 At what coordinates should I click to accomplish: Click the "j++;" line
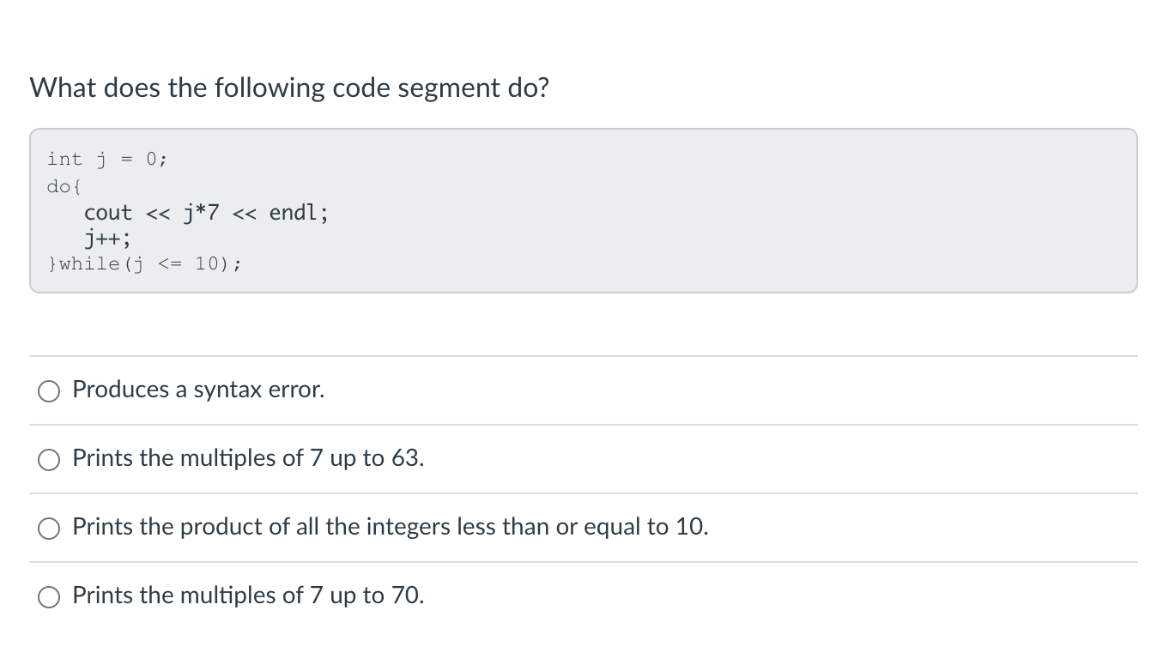tap(107, 238)
